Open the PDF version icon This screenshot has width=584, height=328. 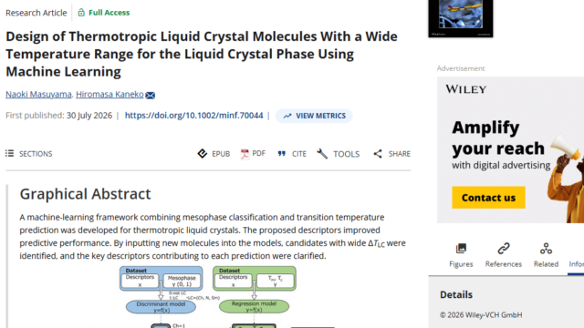coord(245,154)
